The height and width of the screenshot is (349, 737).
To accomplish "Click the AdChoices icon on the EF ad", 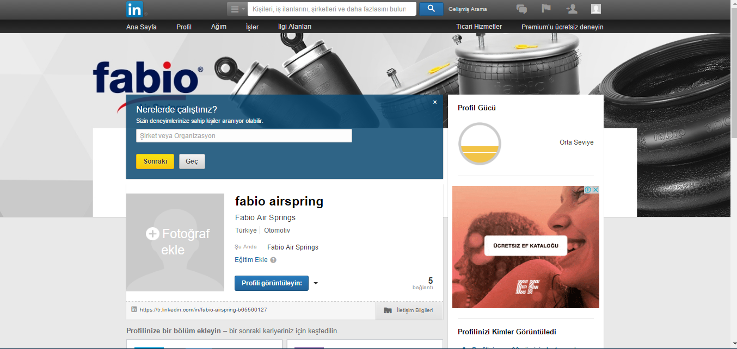I will coord(588,190).
